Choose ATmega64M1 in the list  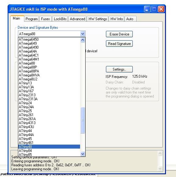coord(49,59)
